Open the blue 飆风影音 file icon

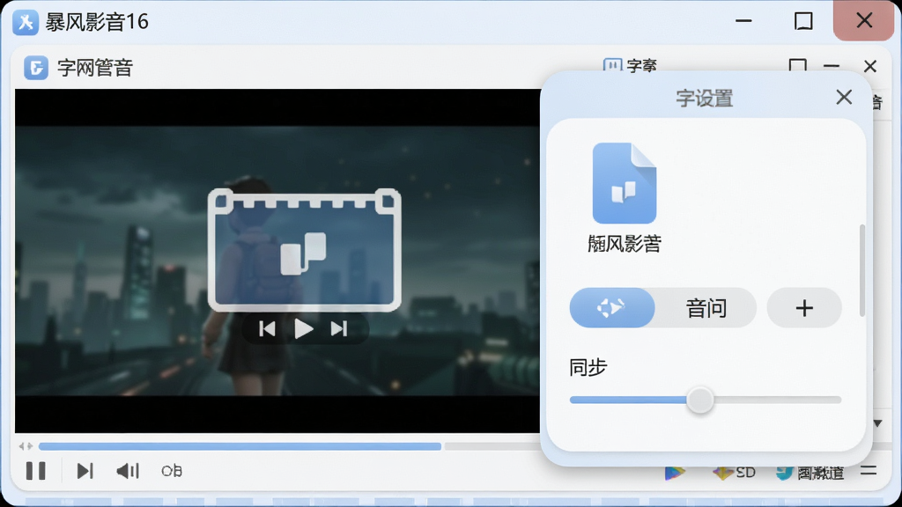625,183
